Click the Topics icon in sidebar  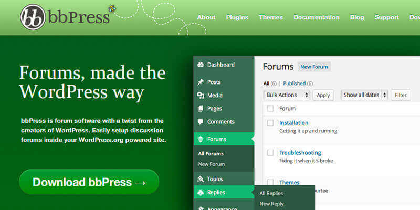coord(200,179)
